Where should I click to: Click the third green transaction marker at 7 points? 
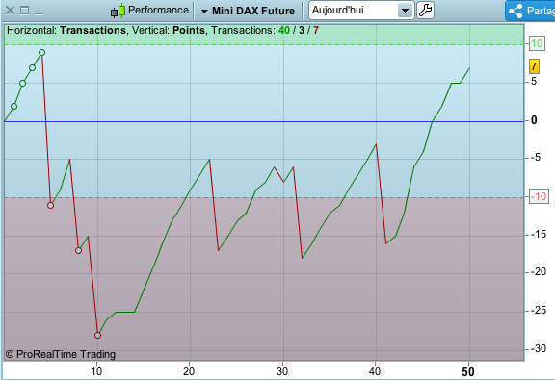click(x=32, y=68)
